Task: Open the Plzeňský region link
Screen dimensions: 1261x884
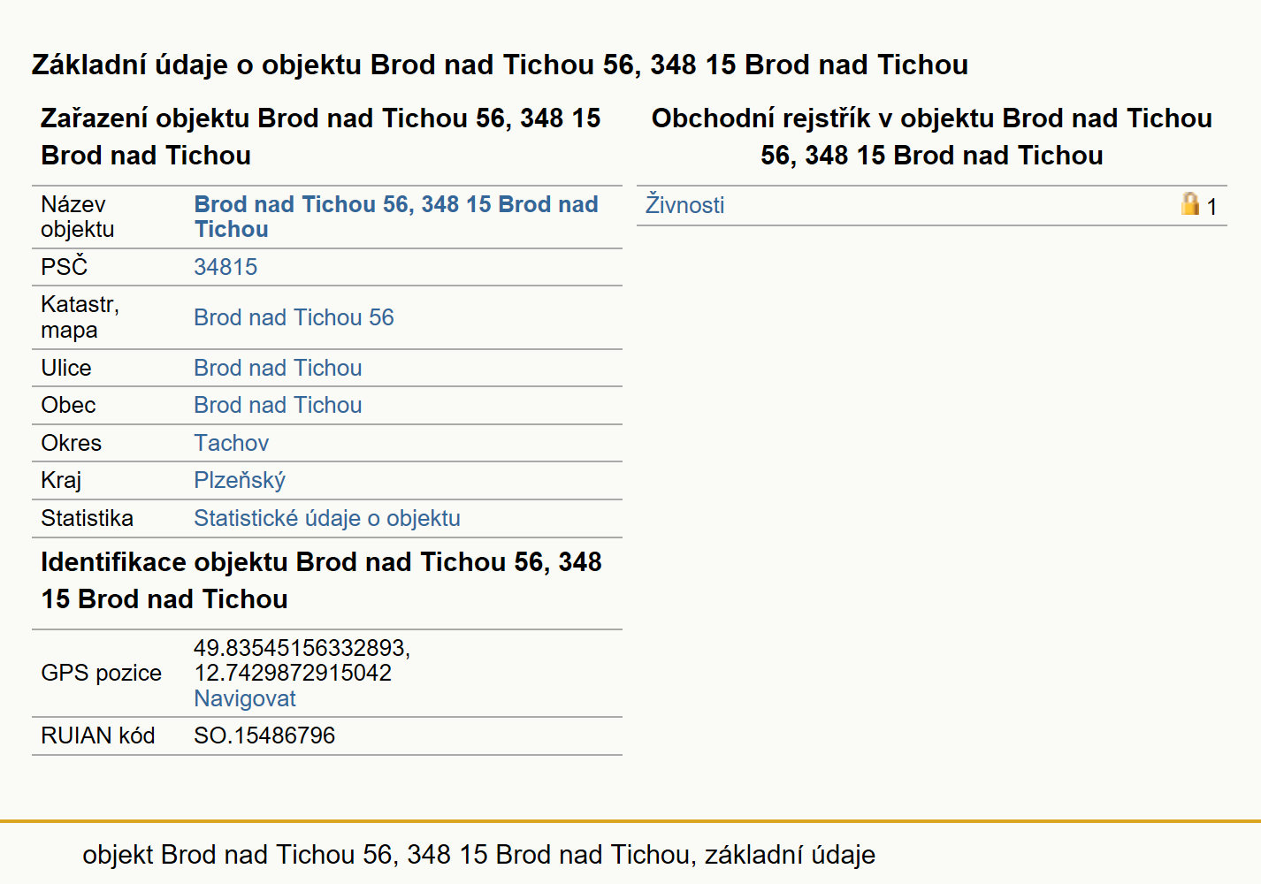Action: click(240, 480)
